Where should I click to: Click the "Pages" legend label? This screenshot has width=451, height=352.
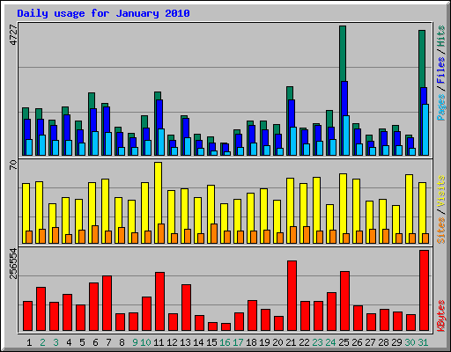pyautogui.click(x=441, y=107)
